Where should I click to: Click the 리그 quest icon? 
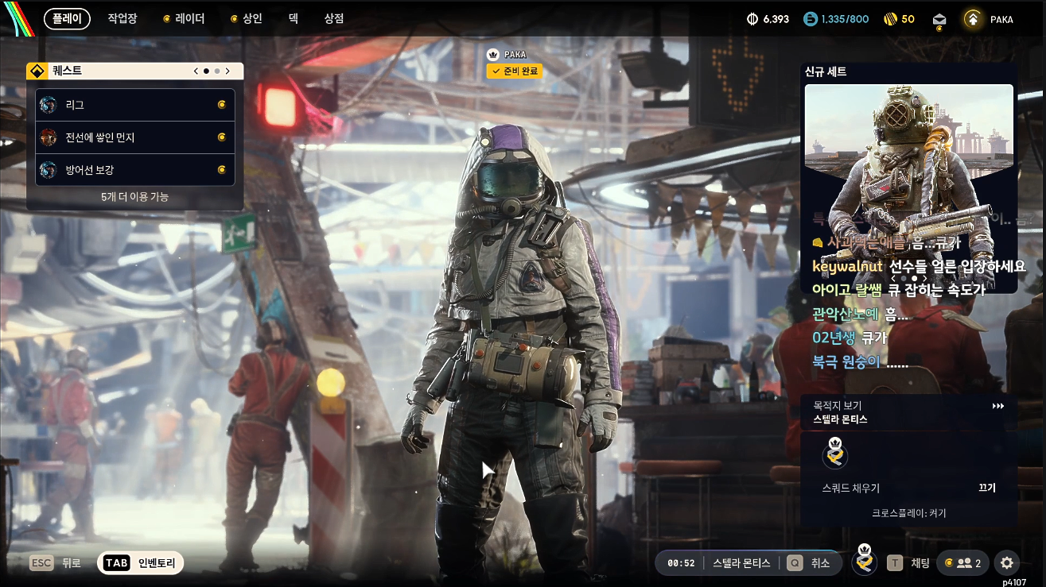(49, 104)
